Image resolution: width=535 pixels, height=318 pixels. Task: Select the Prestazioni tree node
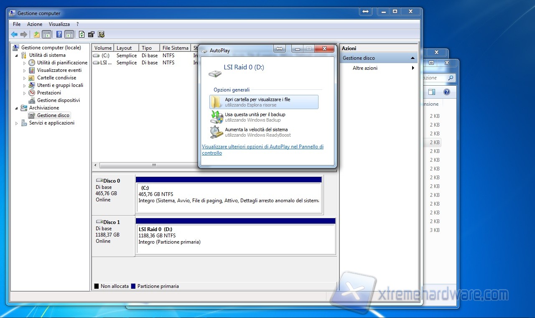[x=49, y=93]
